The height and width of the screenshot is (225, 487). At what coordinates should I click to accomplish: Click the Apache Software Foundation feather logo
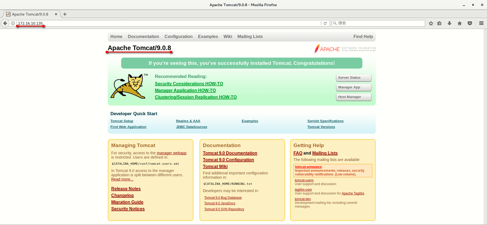345,49
